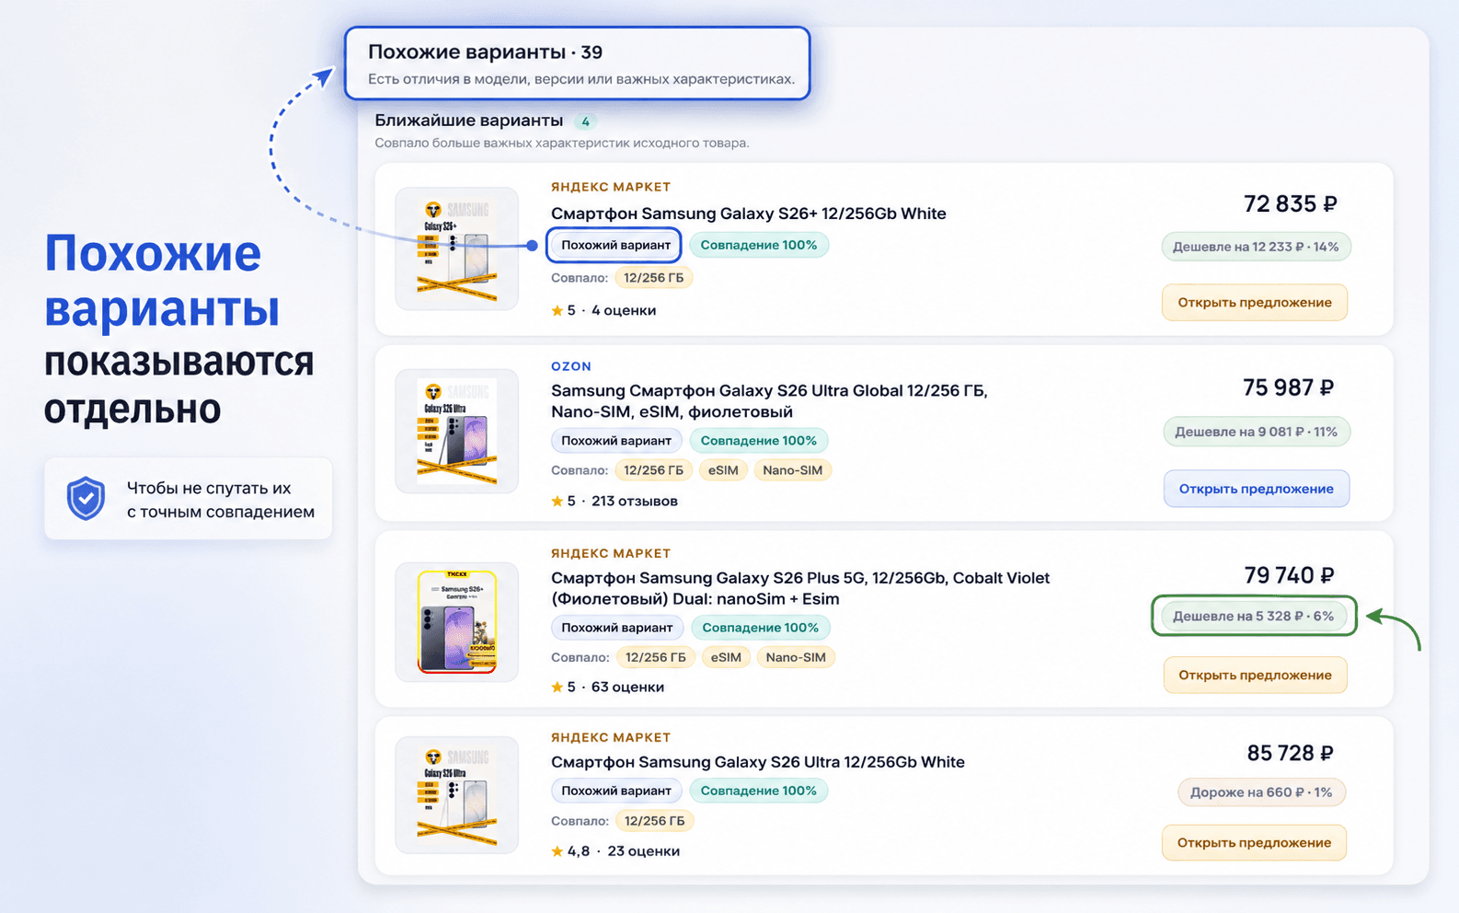1459x913 pixels.
Task: Open the Galaxy S26 Ultra 12/256Gb White title
Action: pyautogui.click(x=757, y=762)
